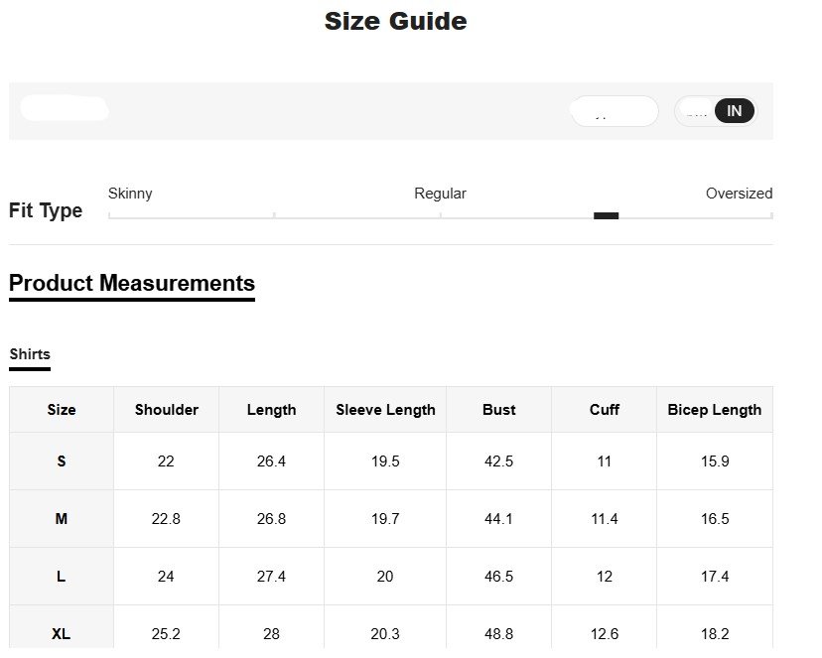Click the Product Measurements heading
This screenshot has height=658, width=822.
pos(131,283)
